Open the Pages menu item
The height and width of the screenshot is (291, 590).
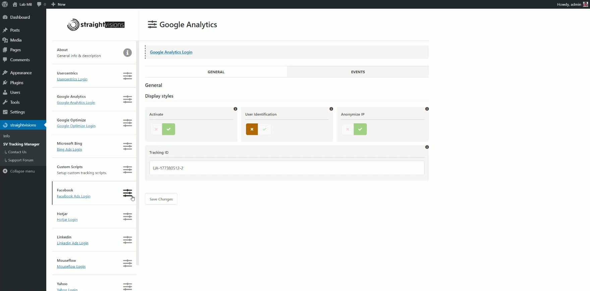(x=23, y=50)
